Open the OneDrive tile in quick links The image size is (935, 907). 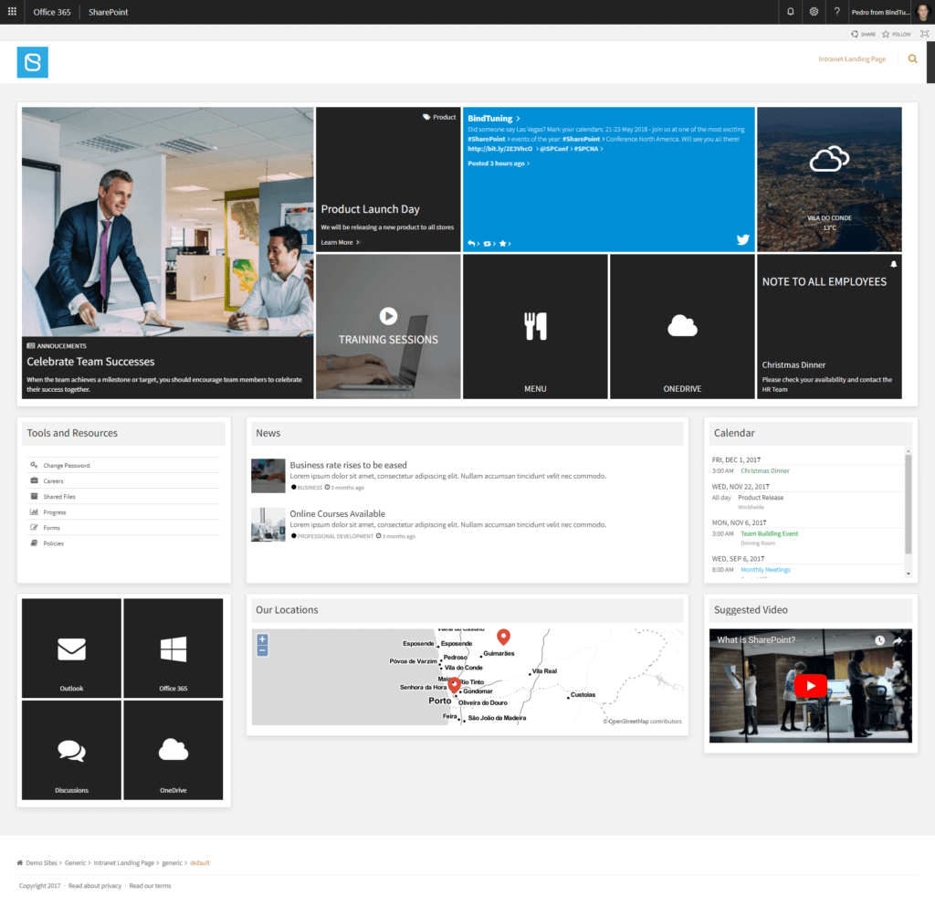click(173, 750)
